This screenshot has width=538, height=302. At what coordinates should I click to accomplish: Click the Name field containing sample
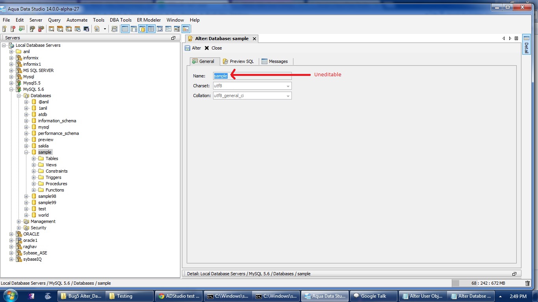coord(252,76)
